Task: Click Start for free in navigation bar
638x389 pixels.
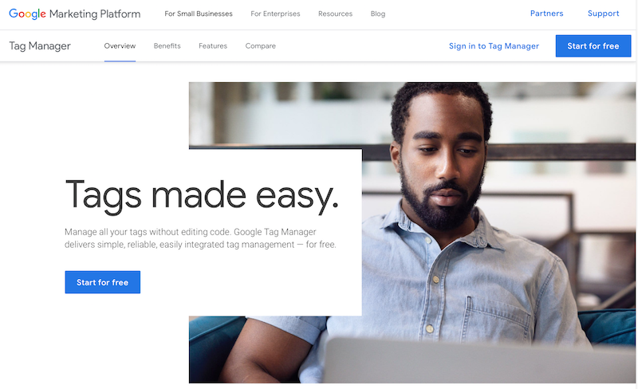Action: click(593, 46)
